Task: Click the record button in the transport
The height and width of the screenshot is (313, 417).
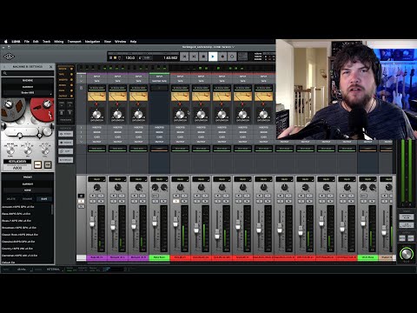Action: pyautogui.click(x=222, y=57)
